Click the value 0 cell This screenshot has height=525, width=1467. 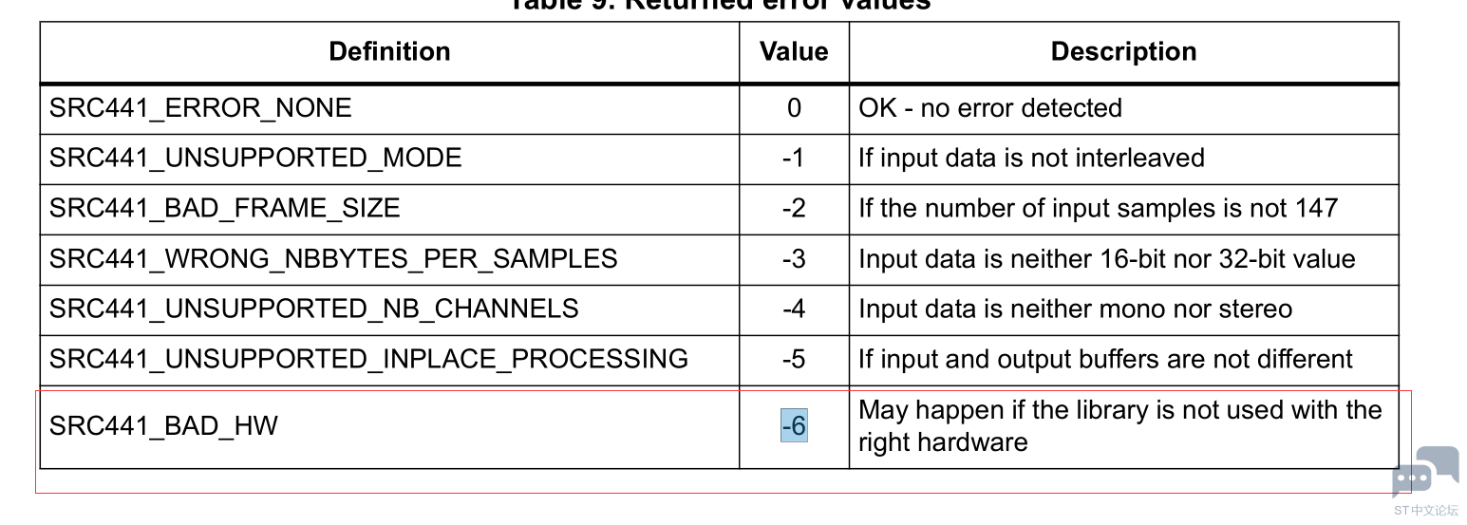(x=794, y=108)
